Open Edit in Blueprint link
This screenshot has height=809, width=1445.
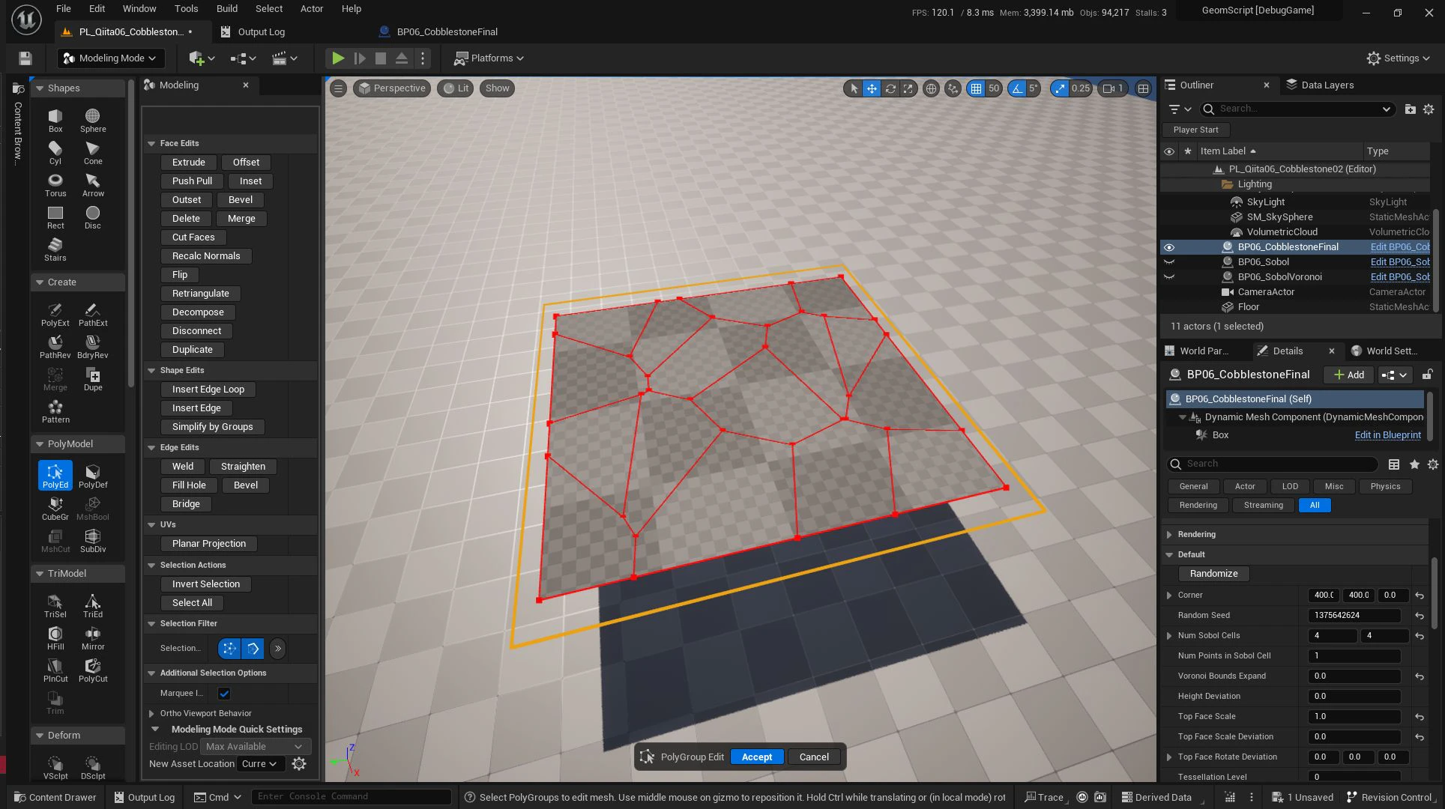click(x=1387, y=435)
